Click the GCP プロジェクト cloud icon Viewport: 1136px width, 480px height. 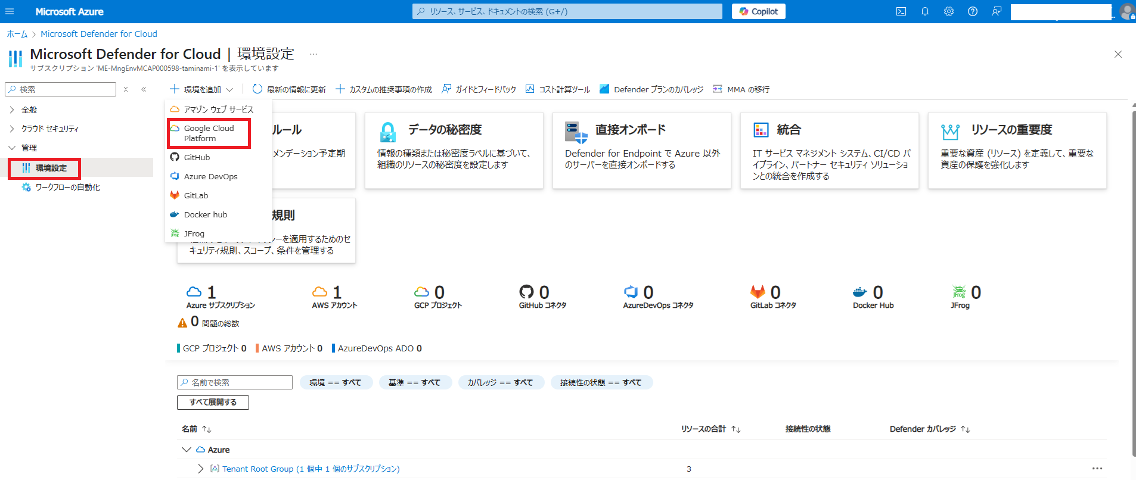[x=422, y=292]
